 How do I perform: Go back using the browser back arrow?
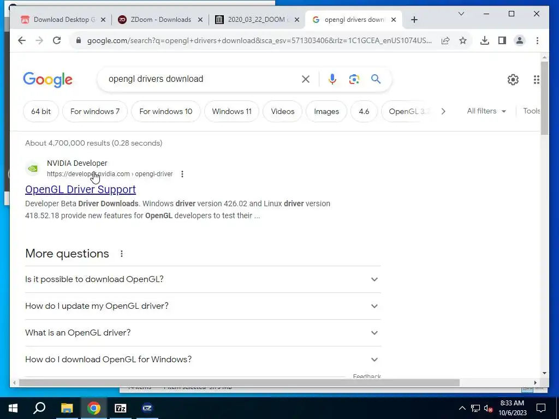22,40
